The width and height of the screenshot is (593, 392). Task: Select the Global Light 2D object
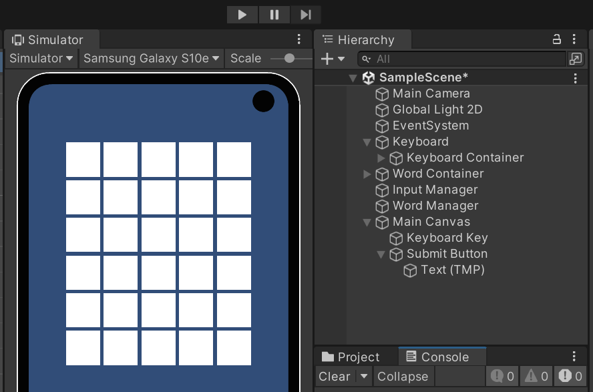tap(437, 110)
